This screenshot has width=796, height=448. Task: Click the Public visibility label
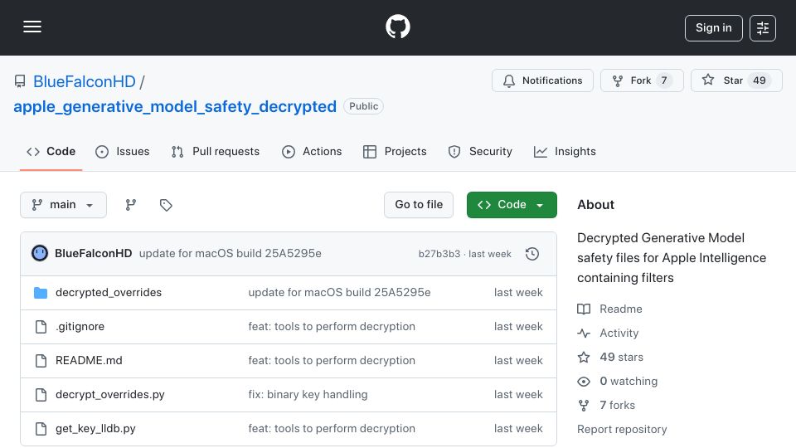coord(363,106)
